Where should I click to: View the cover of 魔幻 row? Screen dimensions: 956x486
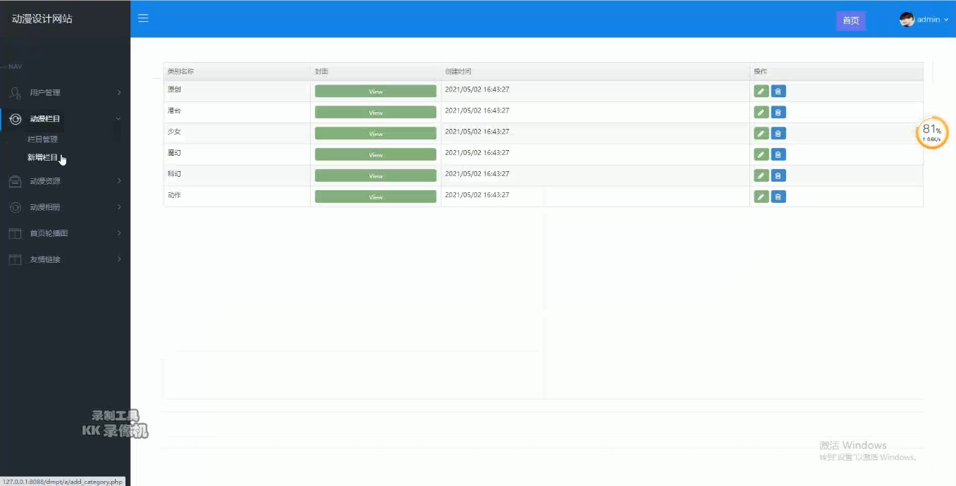click(376, 155)
